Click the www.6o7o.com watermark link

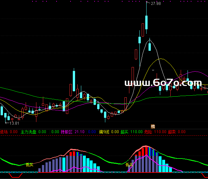163,83
